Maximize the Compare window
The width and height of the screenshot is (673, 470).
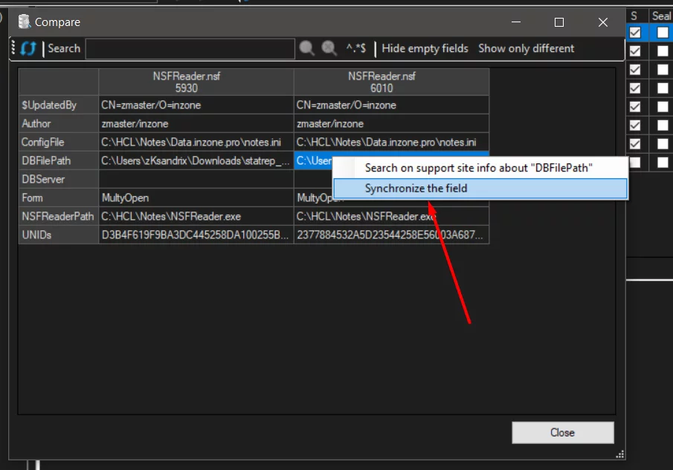point(558,22)
